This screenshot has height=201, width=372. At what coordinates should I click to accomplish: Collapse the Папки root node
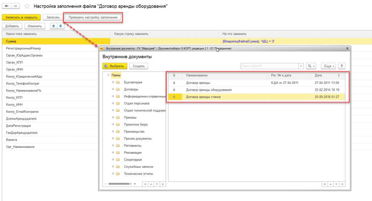pyautogui.click(x=108, y=75)
